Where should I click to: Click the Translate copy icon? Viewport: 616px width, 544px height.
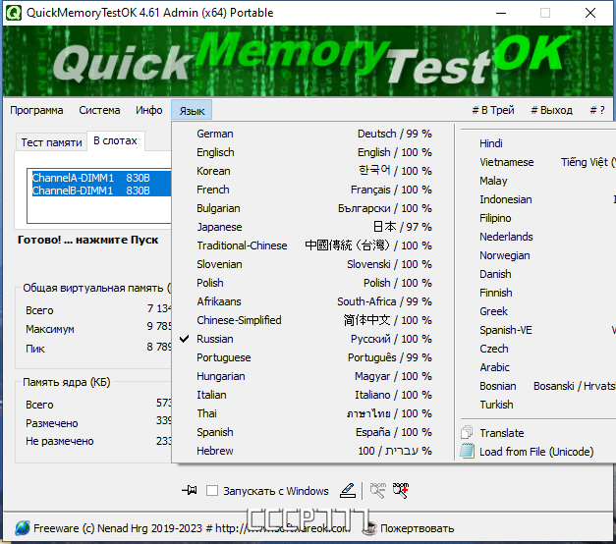[467, 432]
